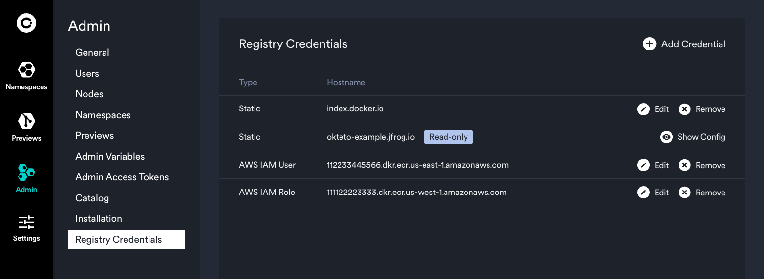Viewport: 764px width, 279px height.
Task: Click pencil icon for AWS IAM User row
Action: pos(643,165)
